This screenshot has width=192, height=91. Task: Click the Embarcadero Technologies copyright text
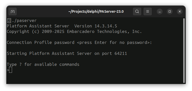(105, 32)
